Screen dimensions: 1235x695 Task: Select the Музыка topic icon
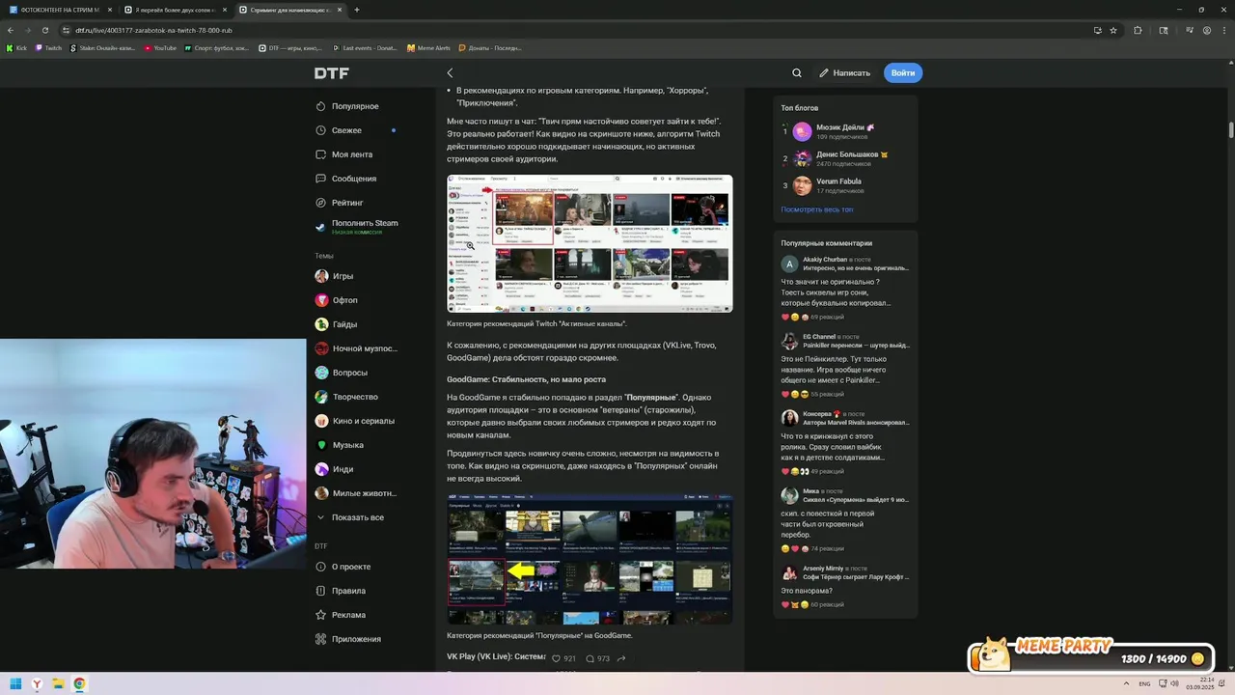click(321, 445)
